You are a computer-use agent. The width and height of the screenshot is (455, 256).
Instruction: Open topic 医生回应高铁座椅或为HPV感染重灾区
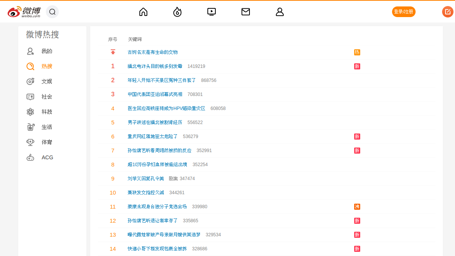[166, 108]
